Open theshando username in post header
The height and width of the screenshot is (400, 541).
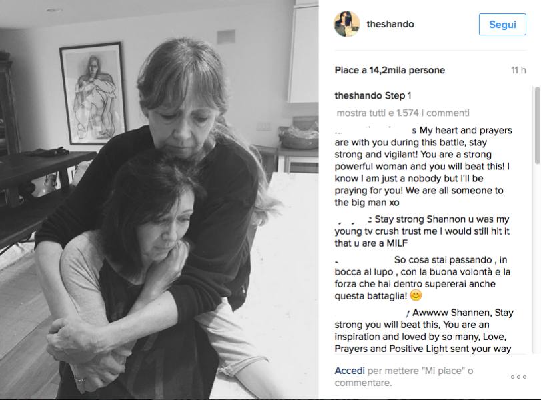(390, 24)
